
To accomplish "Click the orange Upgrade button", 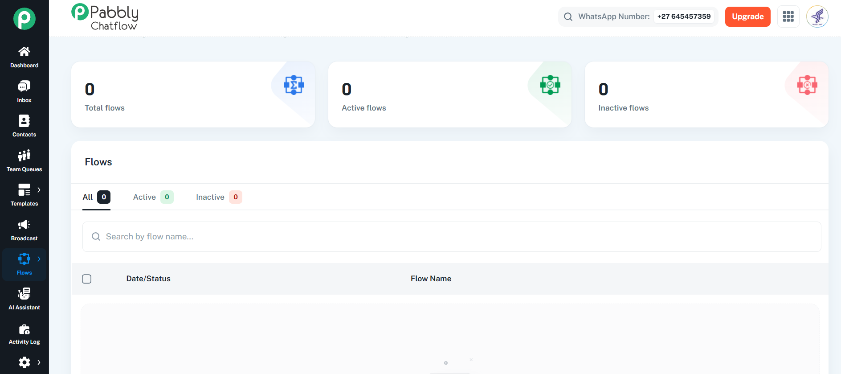I will click(x=748, y=16).
